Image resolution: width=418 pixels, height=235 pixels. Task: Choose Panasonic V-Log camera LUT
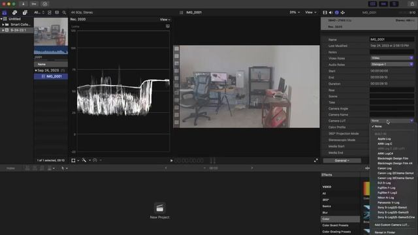click(x=388, y=203)
